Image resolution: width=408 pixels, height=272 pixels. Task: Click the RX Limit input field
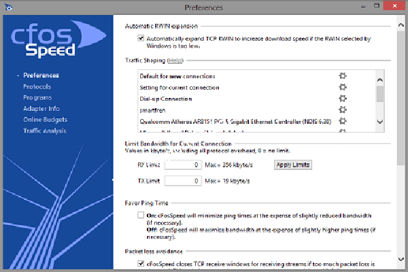point(183,165)
